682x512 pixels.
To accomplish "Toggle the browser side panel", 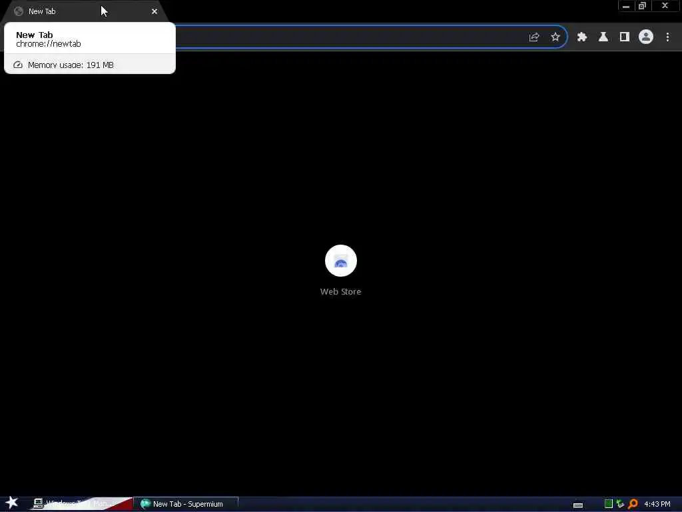I will click(625, 37).
